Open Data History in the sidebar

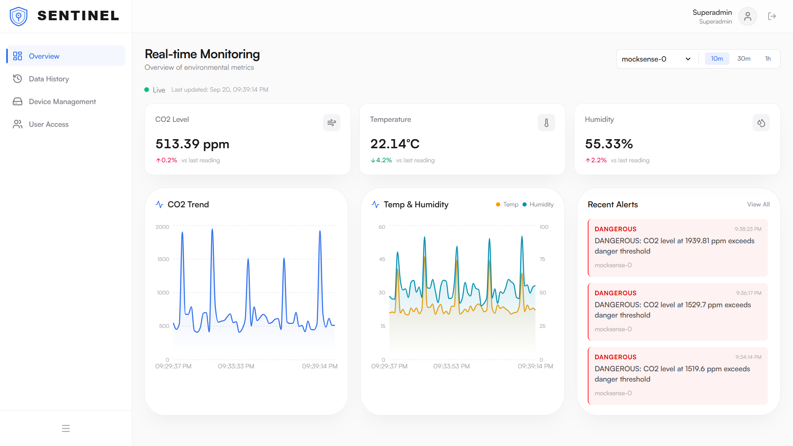tap(66, 78)
